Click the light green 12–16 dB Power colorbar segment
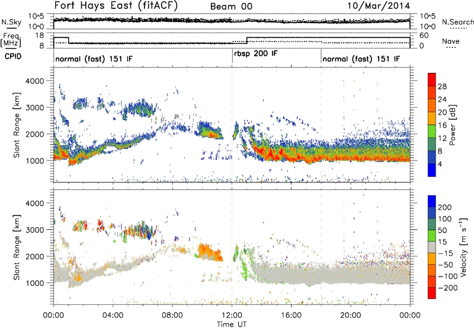 pos(432,131)
